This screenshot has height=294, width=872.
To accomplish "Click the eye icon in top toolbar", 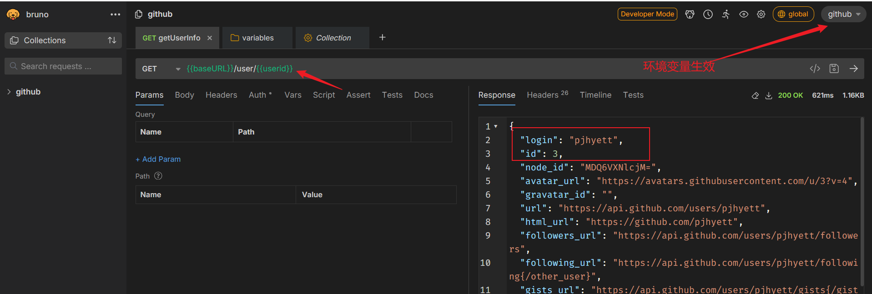I will click(744, 14).
